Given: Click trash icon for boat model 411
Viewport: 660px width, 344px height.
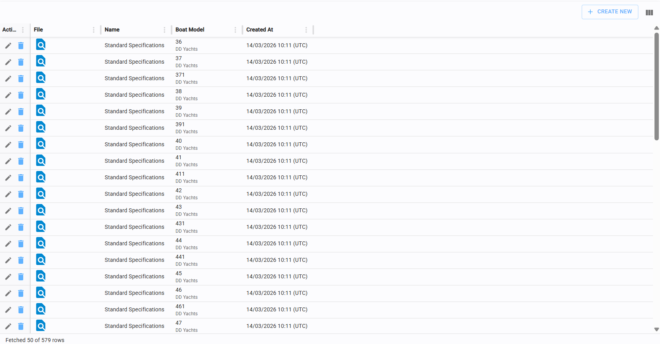Looking at the screenshot, I should 21,178.
